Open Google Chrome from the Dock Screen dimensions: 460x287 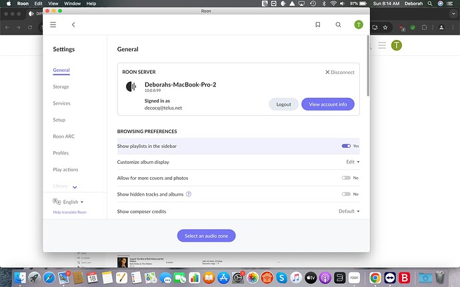(x=375, y=278)
